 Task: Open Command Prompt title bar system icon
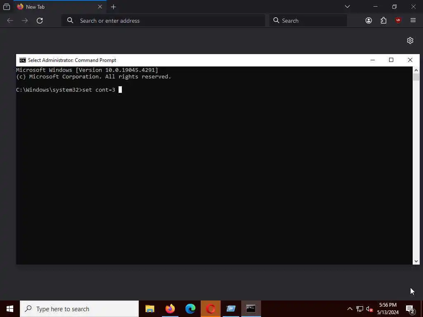pyautogui.click(x=23, y=60)
